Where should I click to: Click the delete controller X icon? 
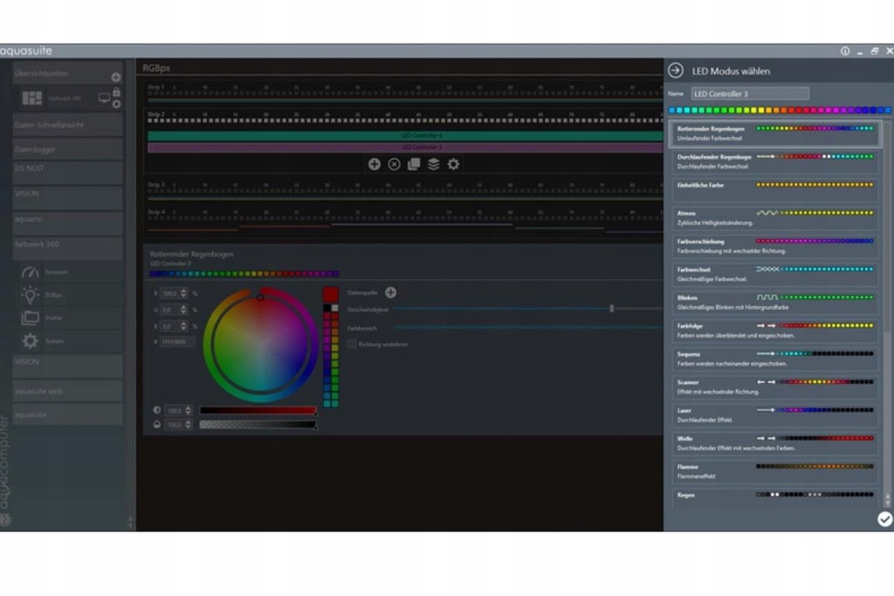pyautogui.click(x=394, y=164)
